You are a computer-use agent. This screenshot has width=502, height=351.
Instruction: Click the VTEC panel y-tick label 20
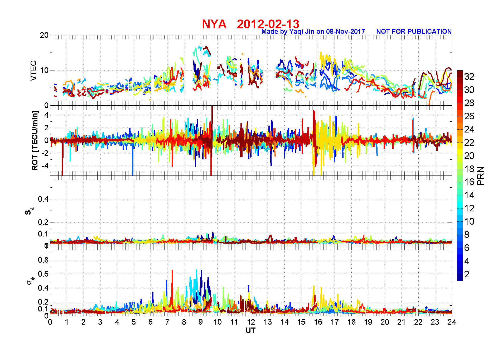click(x=44, y=35)
